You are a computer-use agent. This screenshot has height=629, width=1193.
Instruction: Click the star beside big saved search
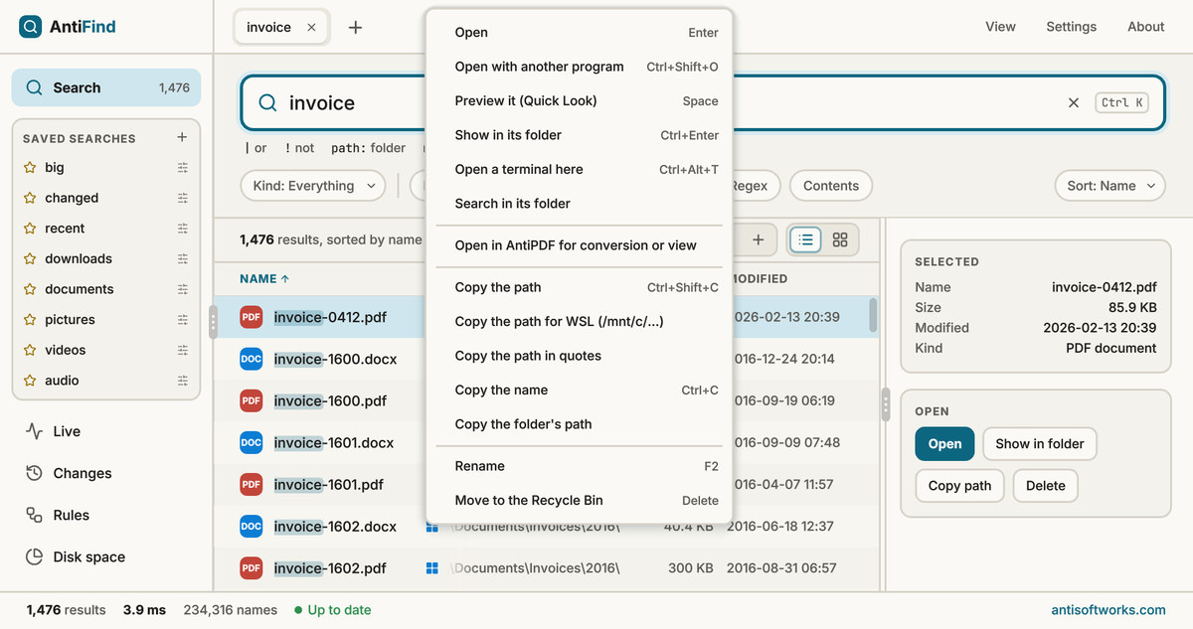(x=30, y=167)
